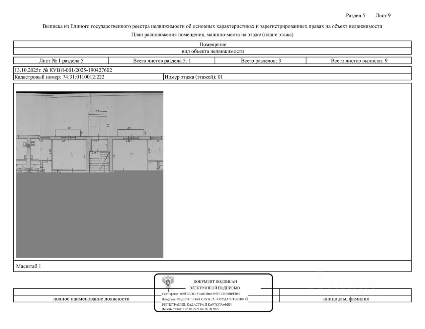
Task: Click the owner line "Владелец: ФЕДЕРАЛЬНАЯ СЛУЖБА ГОСУДАРСТВЕННОЙ"
Action: coord(205,299)
